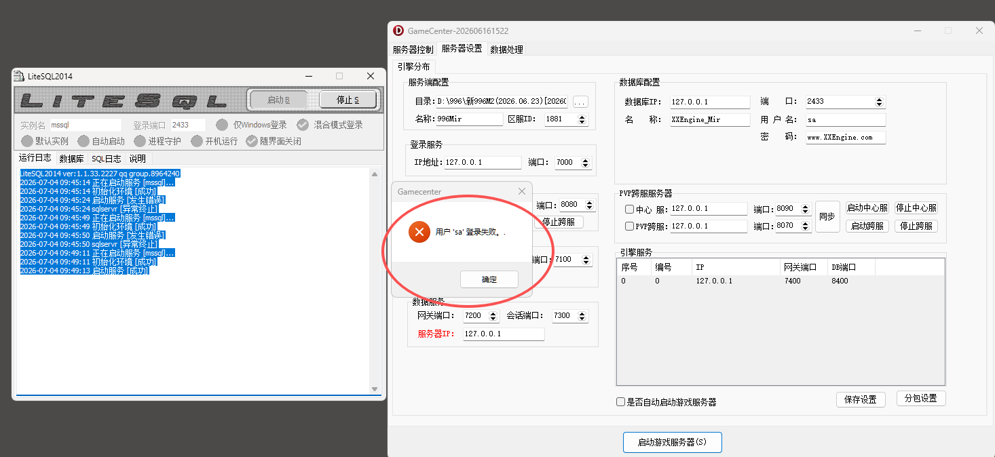This screenshot has width=995, height=457.
Task: Enable 自动启动 option in LiteSQL
Action: pos(100,141)
